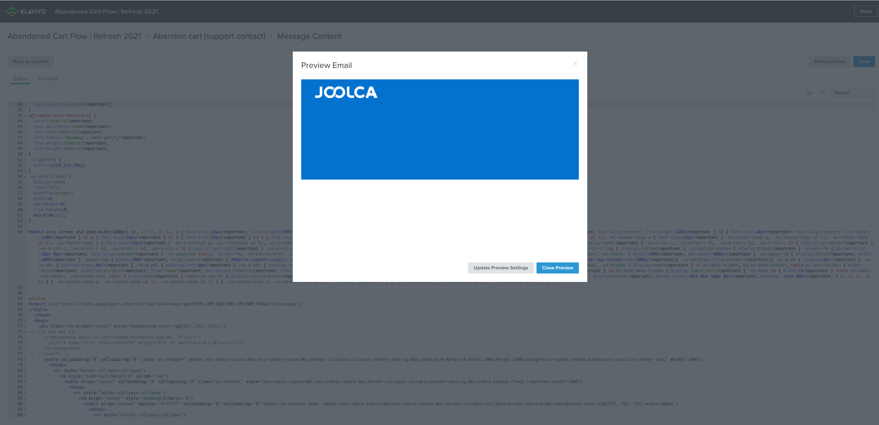Click the flow title in the top bar
The image size is (879, 425).
click(106, 11)
